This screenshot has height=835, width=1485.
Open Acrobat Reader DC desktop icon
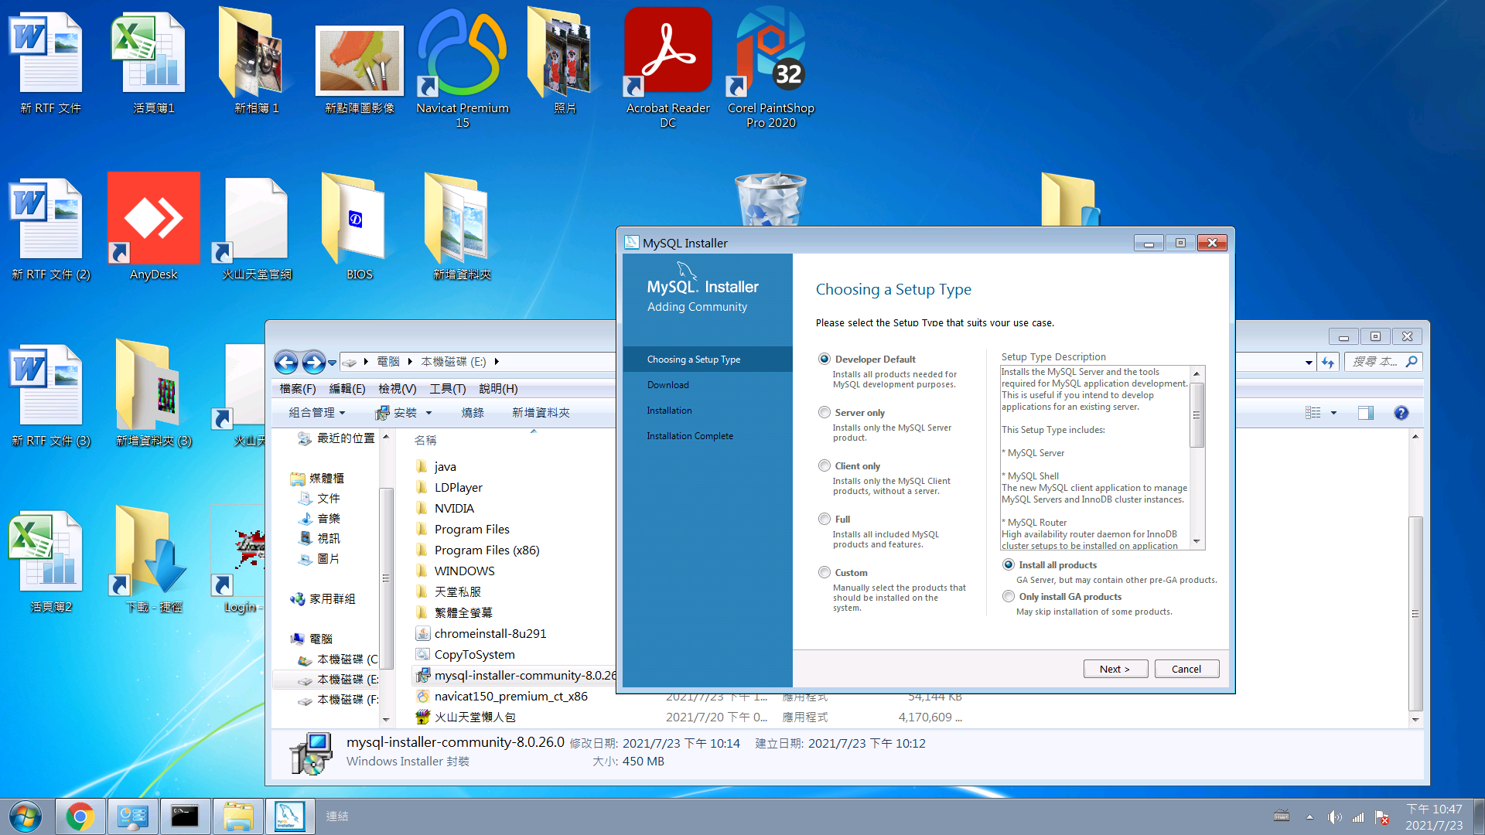click(x=667, y=68)
